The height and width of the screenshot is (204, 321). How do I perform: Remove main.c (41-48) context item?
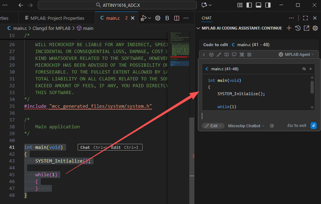[311, 69]
